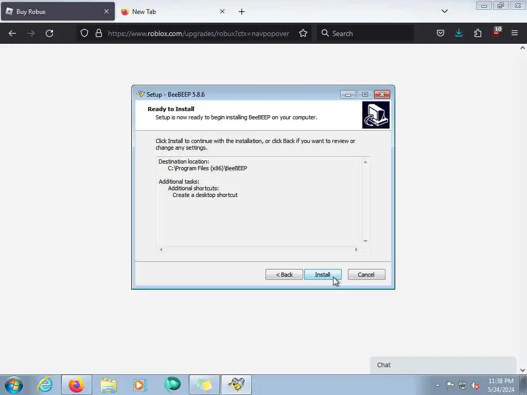Launch Internet Explorer from taskbar
Screen dimensions: 527x395
(x=45, y=385)
